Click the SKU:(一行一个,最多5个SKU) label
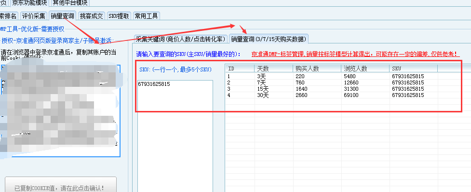The image size is (471, 192). click(x=175, y=69)
